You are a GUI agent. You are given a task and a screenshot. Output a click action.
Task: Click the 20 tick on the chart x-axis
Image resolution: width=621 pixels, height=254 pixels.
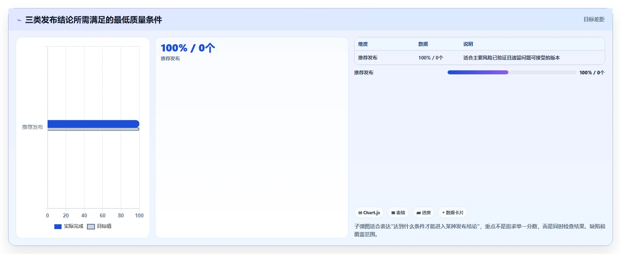tap(66, 216)
